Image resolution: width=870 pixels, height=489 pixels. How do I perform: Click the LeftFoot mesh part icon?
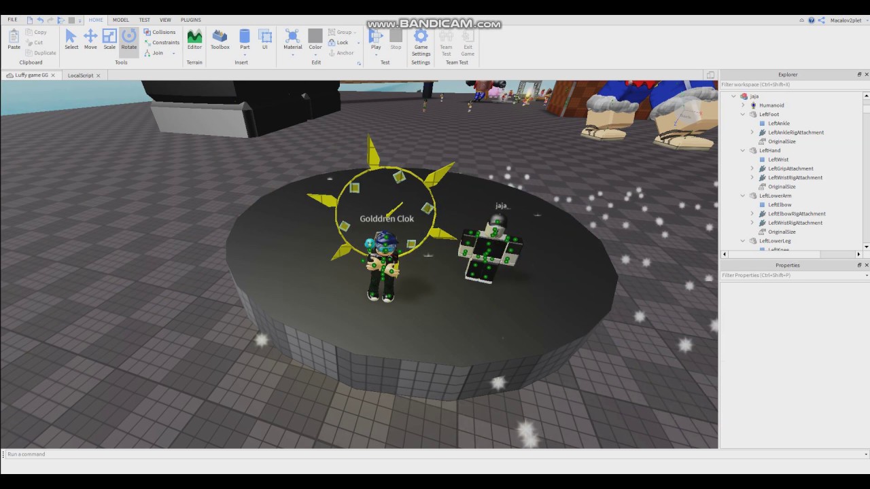[753, 114]
